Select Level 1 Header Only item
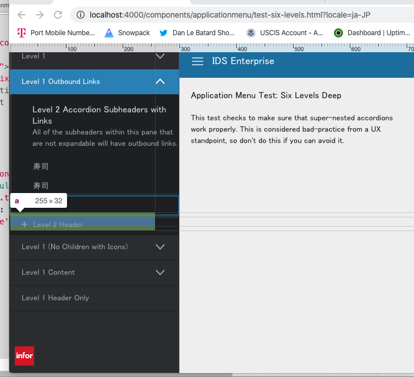 [x=94, y=298]
